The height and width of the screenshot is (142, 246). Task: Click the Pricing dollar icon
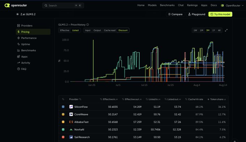[18, 32]
